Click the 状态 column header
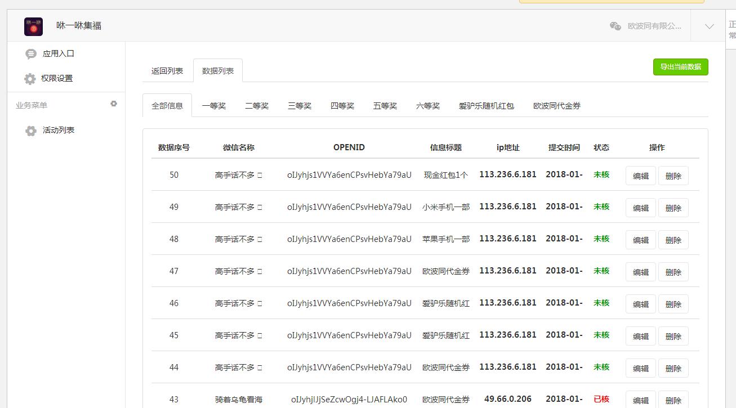736x408 pixels. [x=601, y=147]
